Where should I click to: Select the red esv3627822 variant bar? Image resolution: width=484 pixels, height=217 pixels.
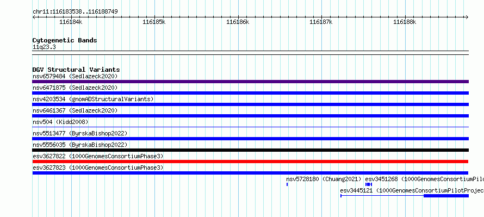(x=250, y=162)
